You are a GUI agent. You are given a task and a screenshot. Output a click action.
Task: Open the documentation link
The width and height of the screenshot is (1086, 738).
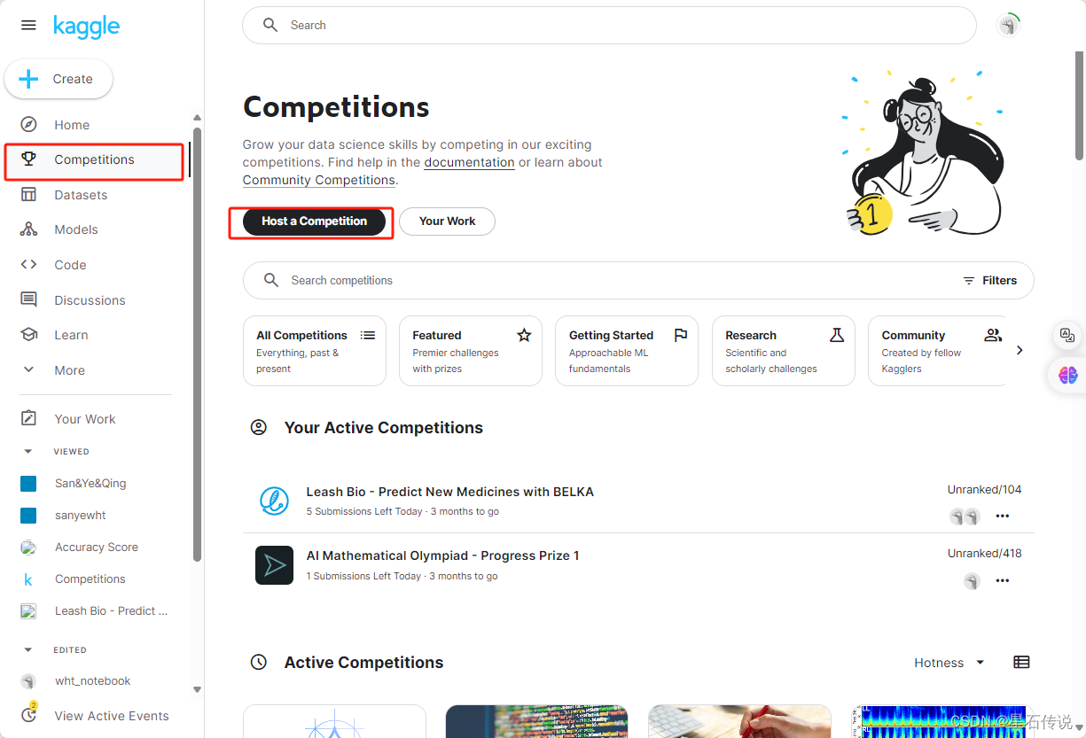pyautogui.click(x=469, y=162)
